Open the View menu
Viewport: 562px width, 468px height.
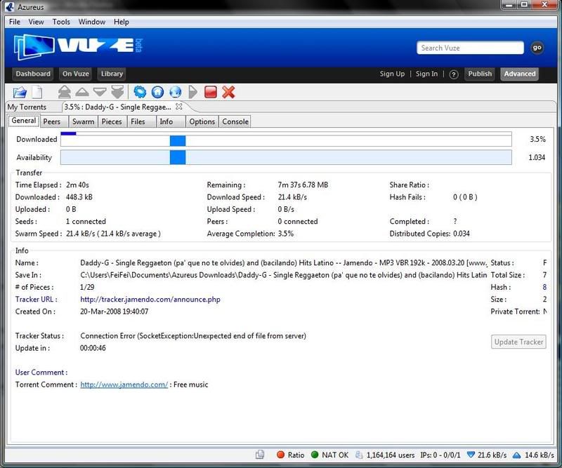[36, 22]
